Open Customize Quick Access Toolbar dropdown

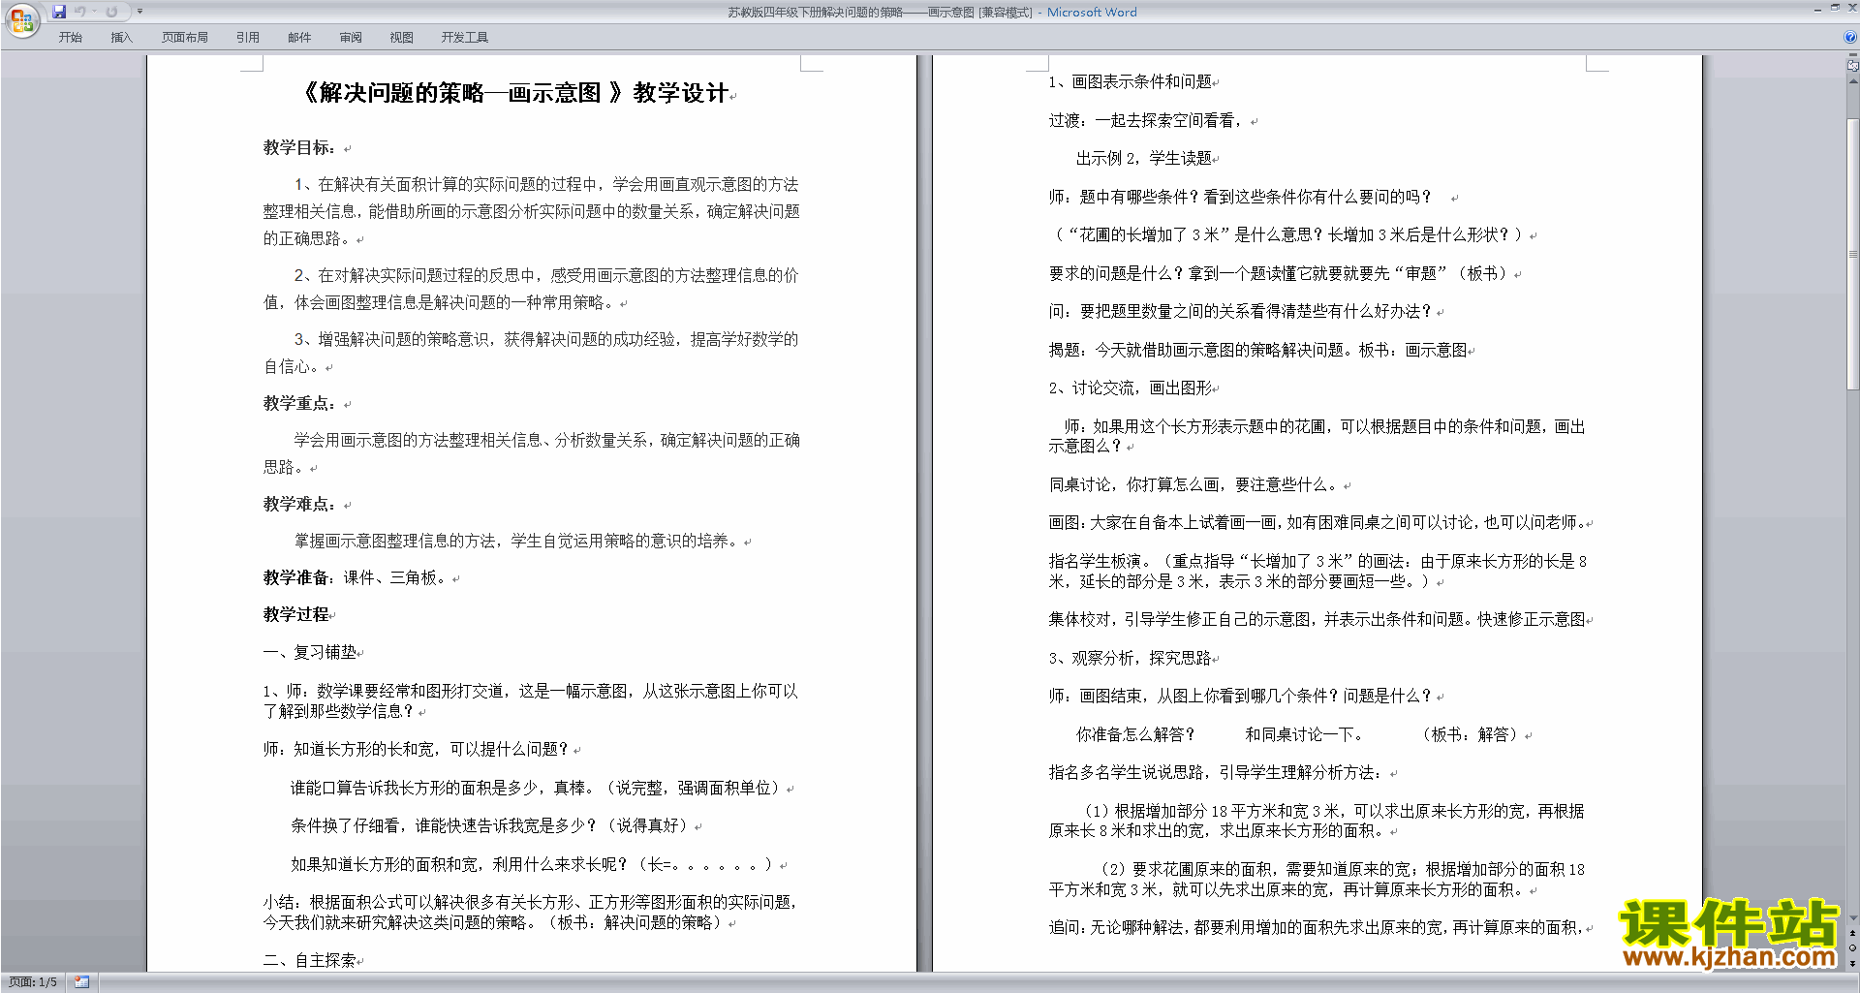point(139,12)
